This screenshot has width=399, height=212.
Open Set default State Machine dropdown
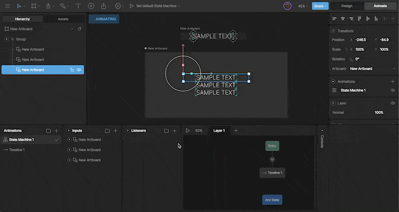(158, 6)
